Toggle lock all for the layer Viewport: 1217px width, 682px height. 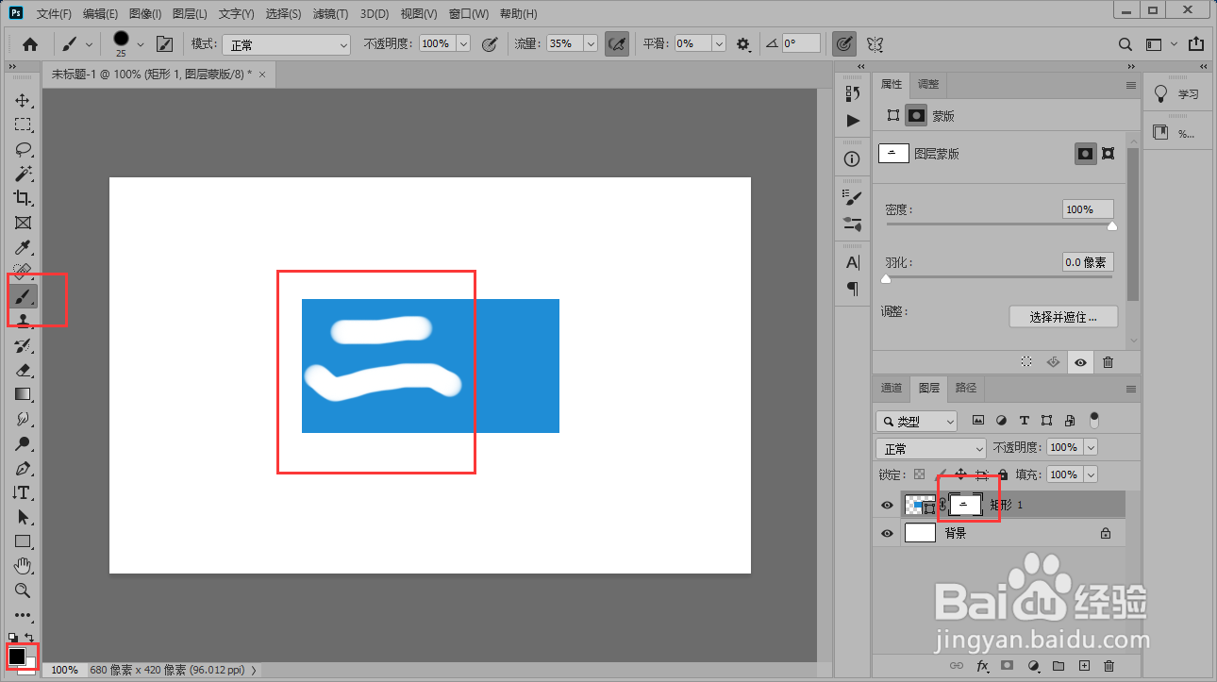click(1003, 475)
